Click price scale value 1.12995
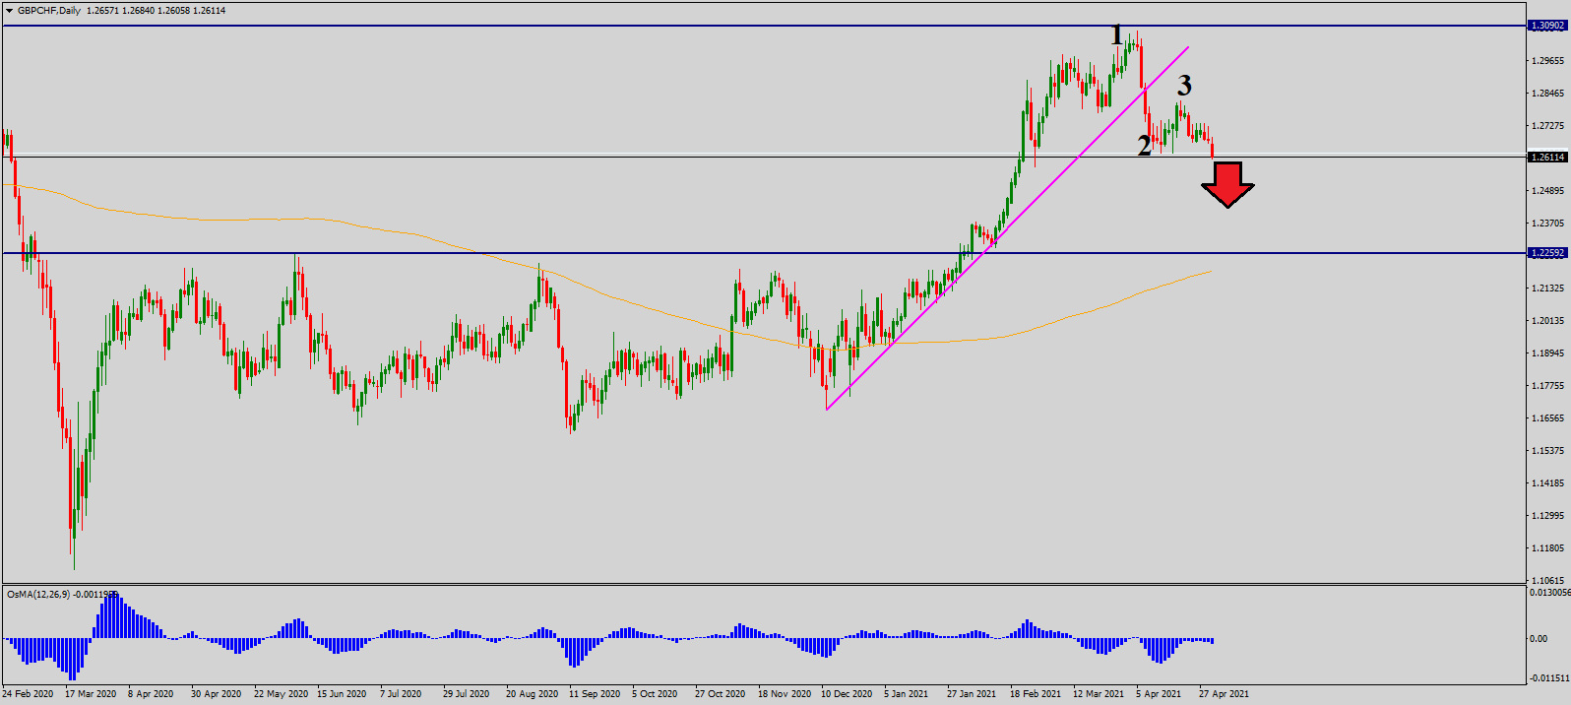This screenshot has width=1571, height=705. [x=1548, y=516]
